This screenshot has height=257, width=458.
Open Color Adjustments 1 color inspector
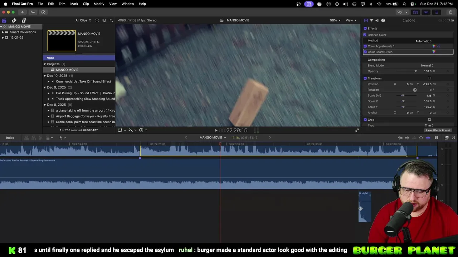click(x=434, y=46)
